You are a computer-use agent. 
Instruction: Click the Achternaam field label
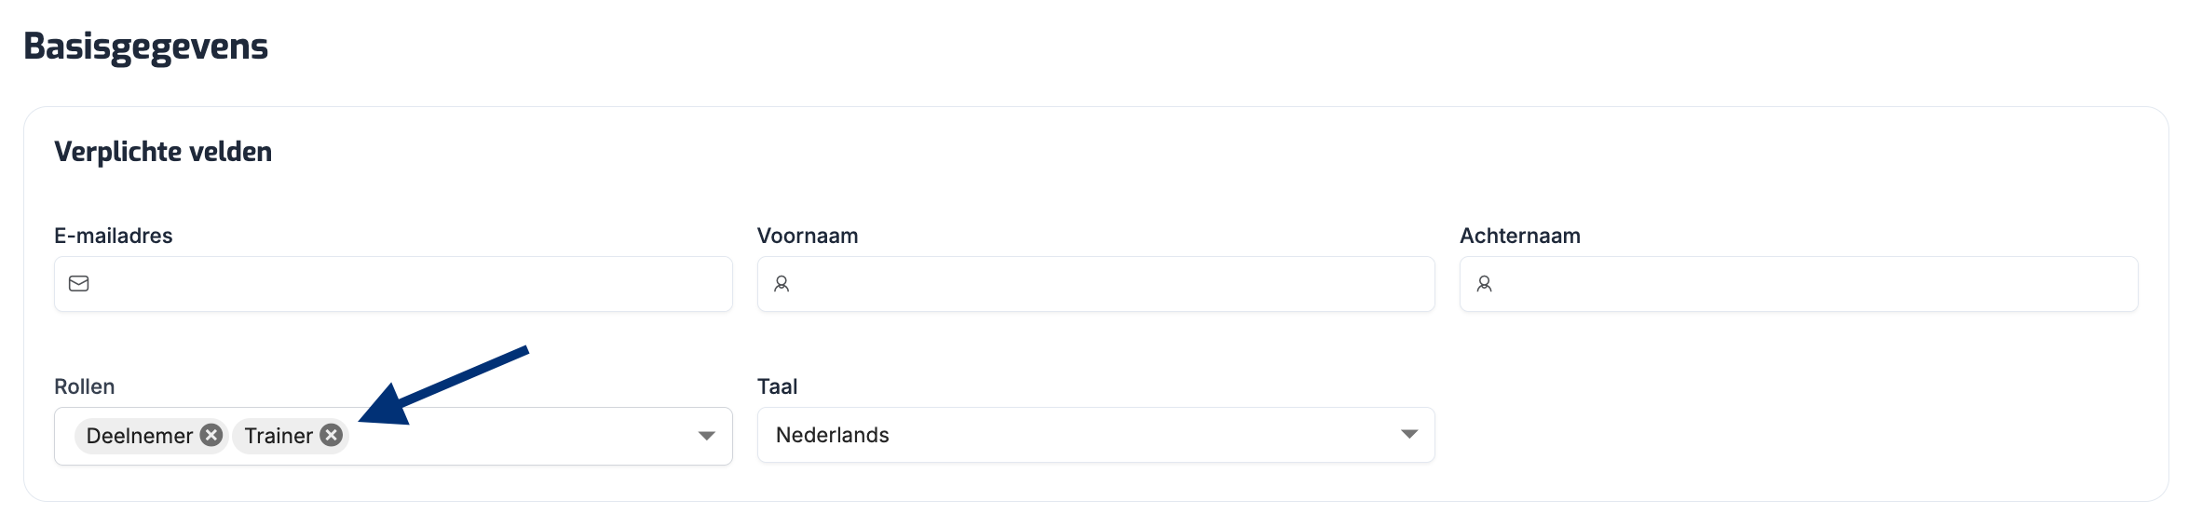click(x=1520, y=236)
